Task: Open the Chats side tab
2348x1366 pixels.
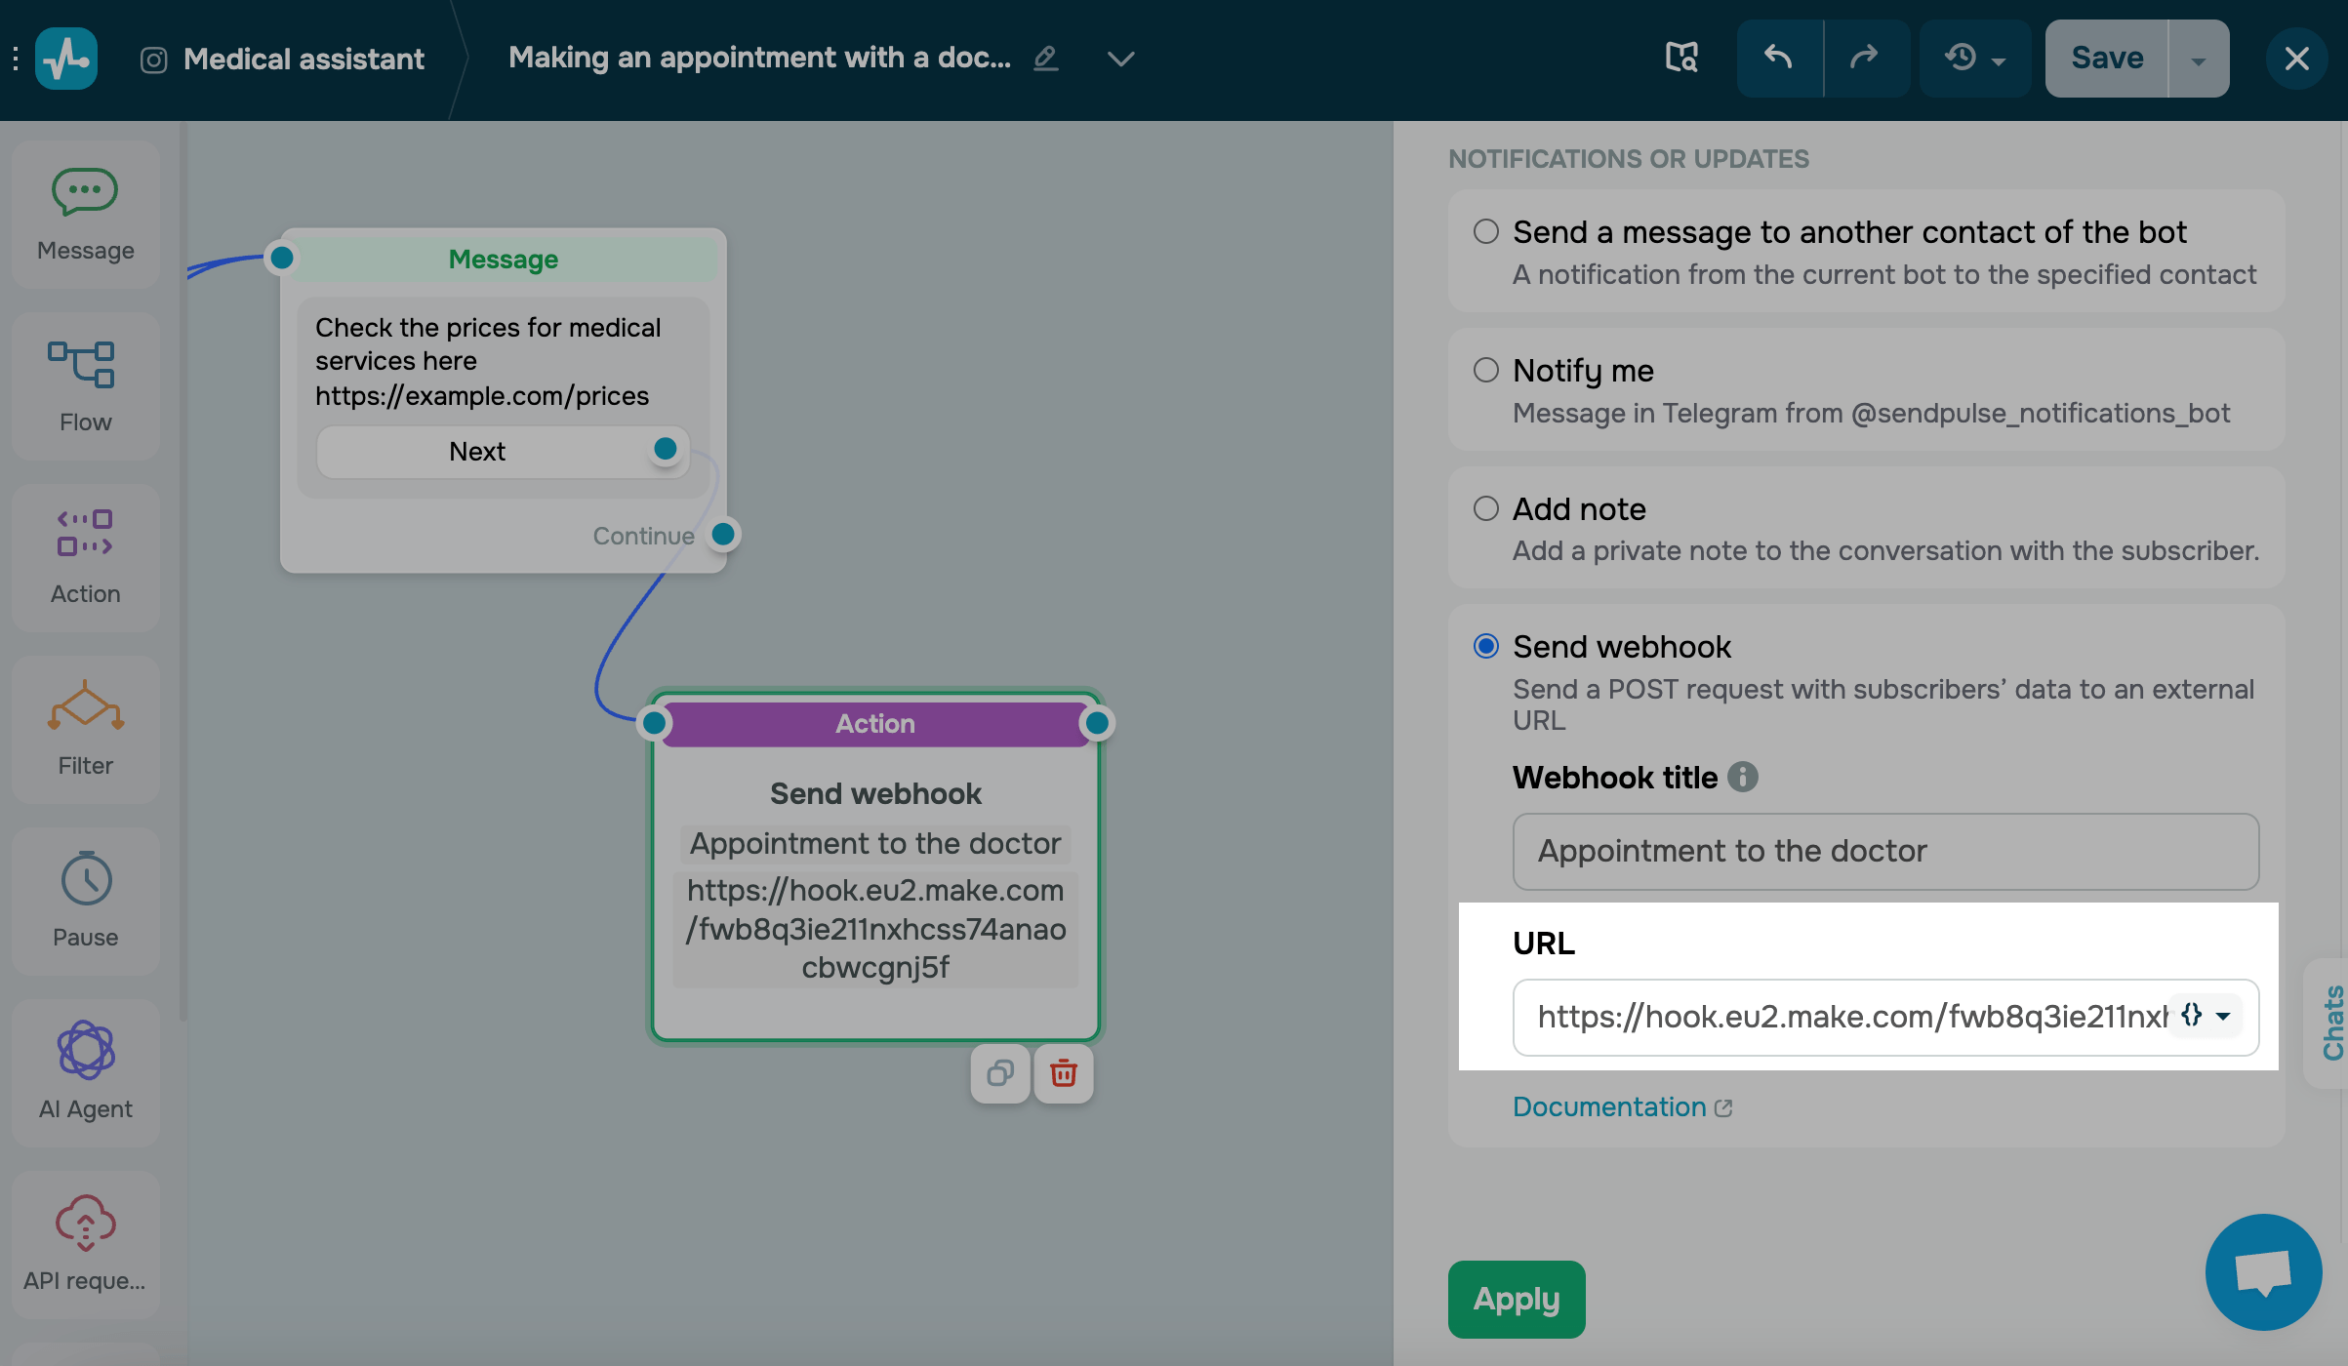Action: pyautogui.click(x=2332, y=1023)
